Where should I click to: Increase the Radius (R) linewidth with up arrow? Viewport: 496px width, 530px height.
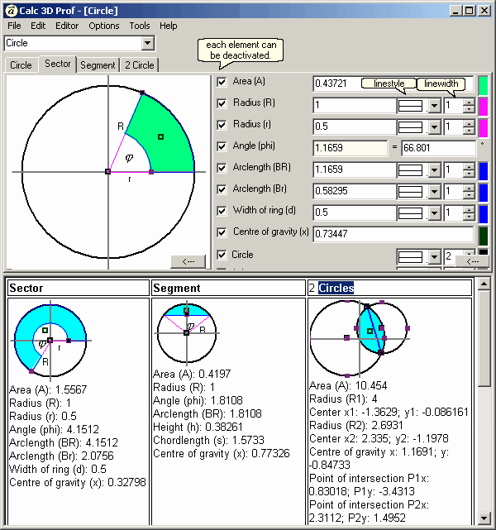click(x=469, y=102)
